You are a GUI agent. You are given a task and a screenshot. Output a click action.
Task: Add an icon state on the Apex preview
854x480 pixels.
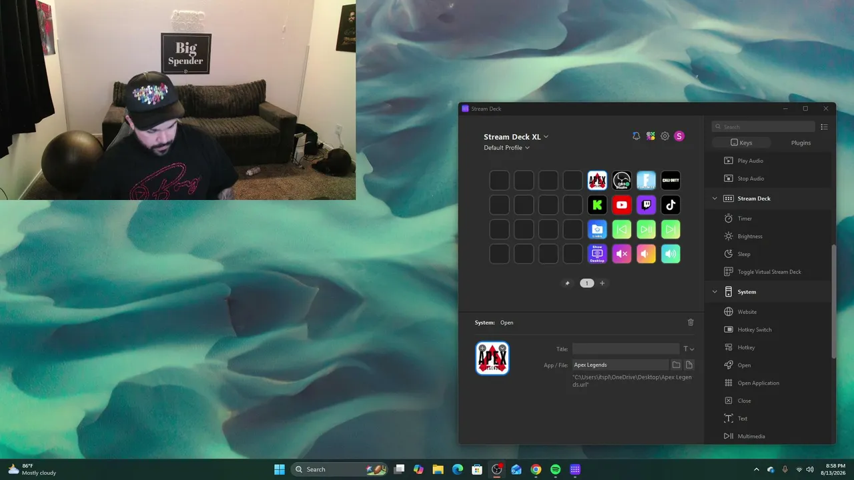point(482,348)
